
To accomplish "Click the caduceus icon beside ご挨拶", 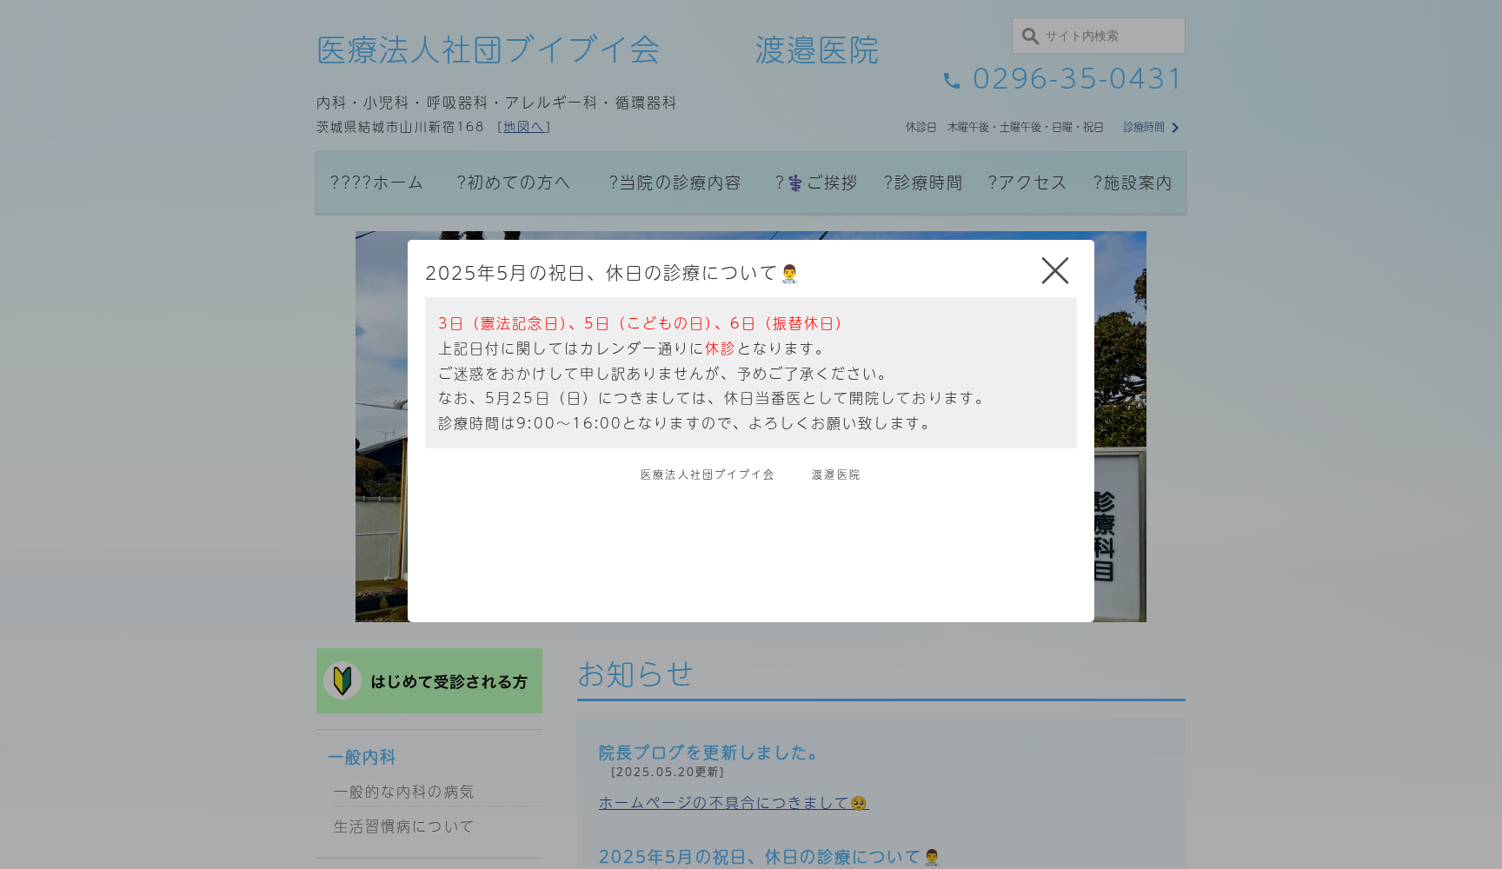I will (x=794, y=182).
